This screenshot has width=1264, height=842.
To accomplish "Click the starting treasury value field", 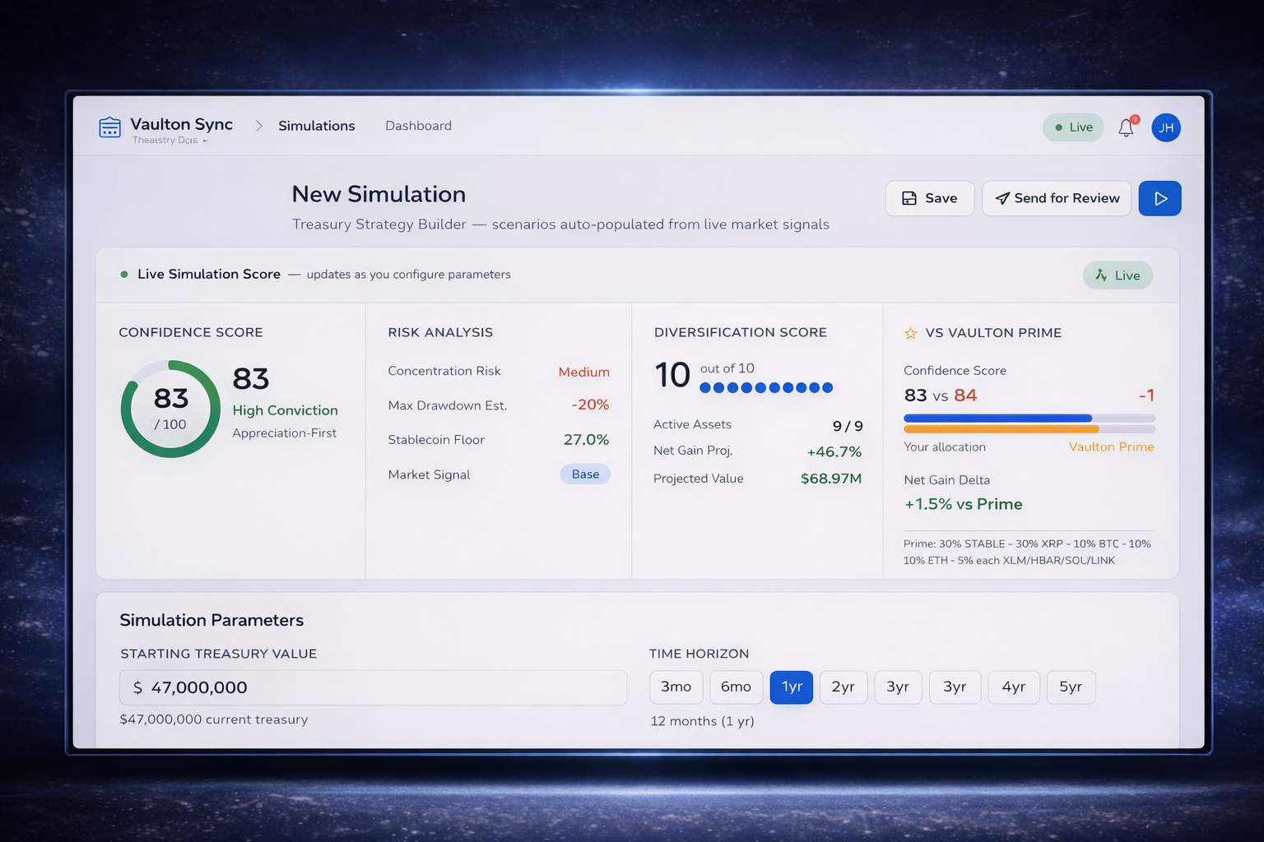I will 373,687.
